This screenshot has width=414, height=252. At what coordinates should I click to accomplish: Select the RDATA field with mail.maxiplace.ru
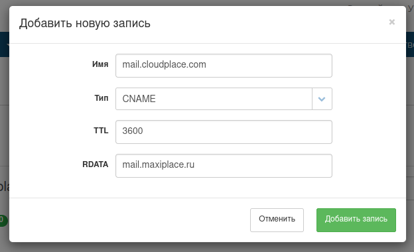click(x=224, y=166)
